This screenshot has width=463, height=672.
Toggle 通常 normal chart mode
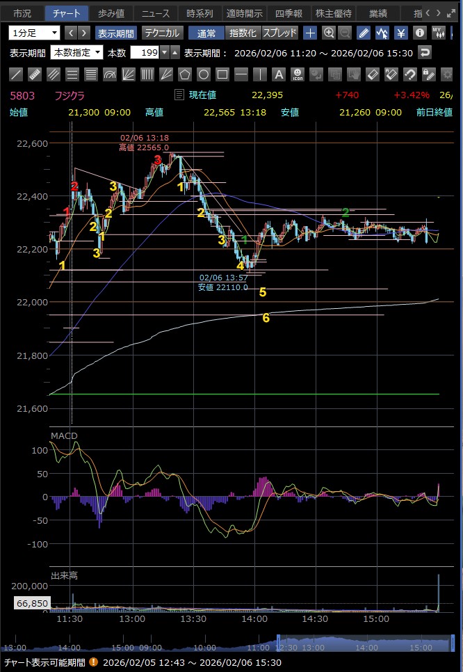pos(206,33)
